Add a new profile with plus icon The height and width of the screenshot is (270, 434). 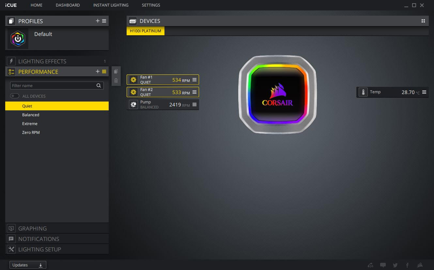click(x=98, y=21)
